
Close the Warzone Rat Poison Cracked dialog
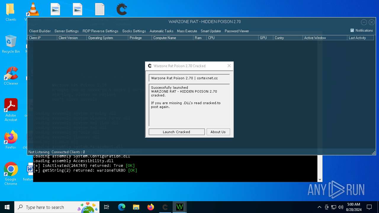point(229,66)
